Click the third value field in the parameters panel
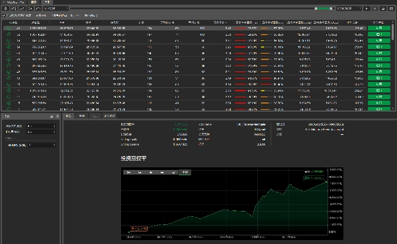 (x=42, y=145)
